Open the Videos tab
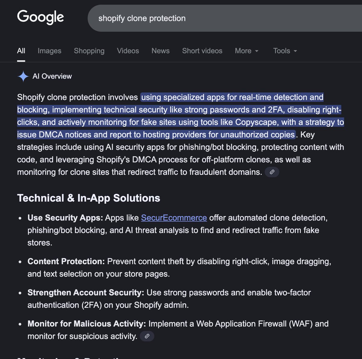 click(x=128, y=51)
